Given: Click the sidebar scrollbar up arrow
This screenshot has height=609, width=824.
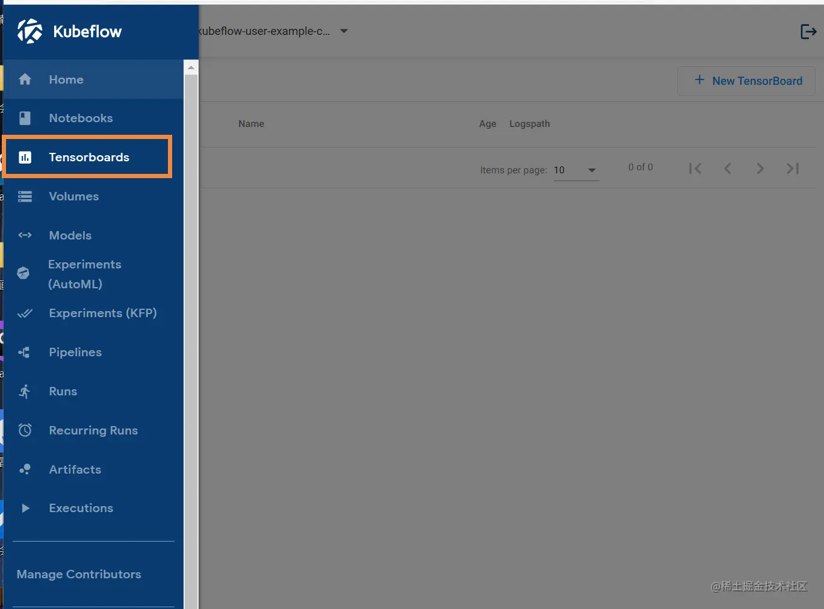Looking at the screenshot, I should [x=191, y=67].
